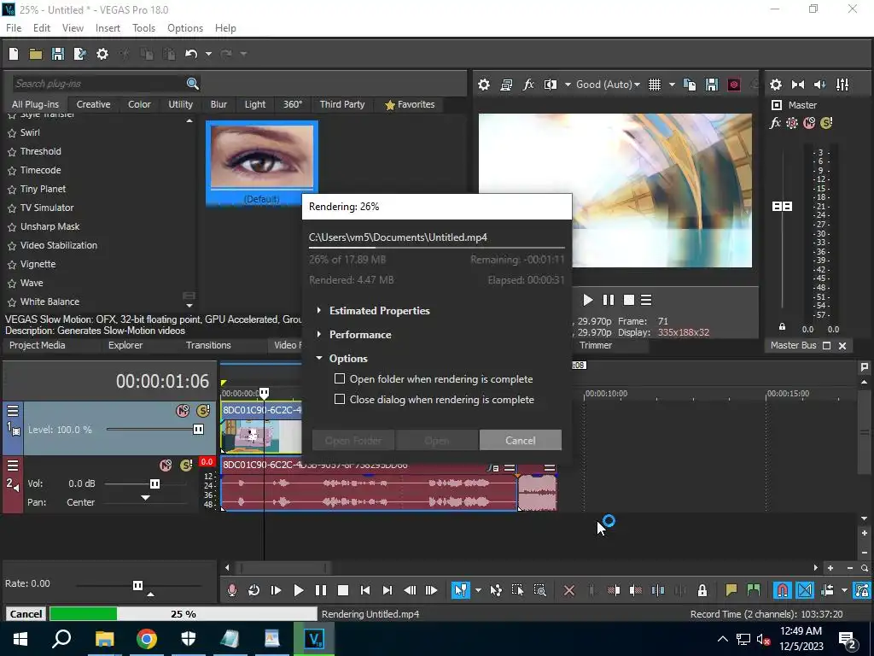Mute Master bus output
The width and height of the screenshot is (874, 656).
(x=809, y=123)
